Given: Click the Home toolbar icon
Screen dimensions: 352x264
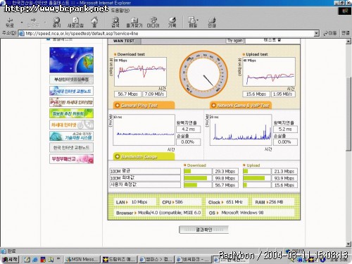Looking at the screenshot, I should click(x=94, y=22).
